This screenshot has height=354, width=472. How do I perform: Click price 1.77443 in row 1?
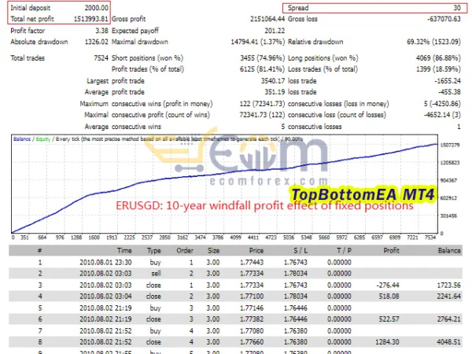pos(252,262)
